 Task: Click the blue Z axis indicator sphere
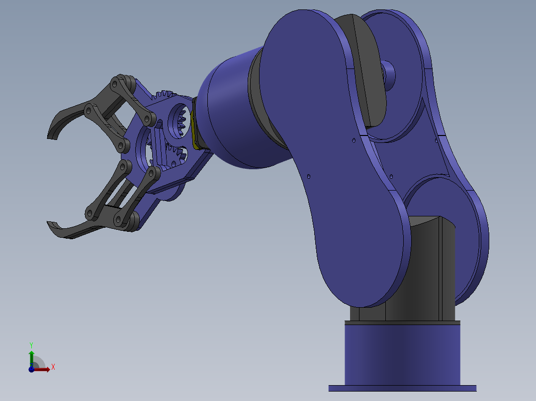coord(31,370)
